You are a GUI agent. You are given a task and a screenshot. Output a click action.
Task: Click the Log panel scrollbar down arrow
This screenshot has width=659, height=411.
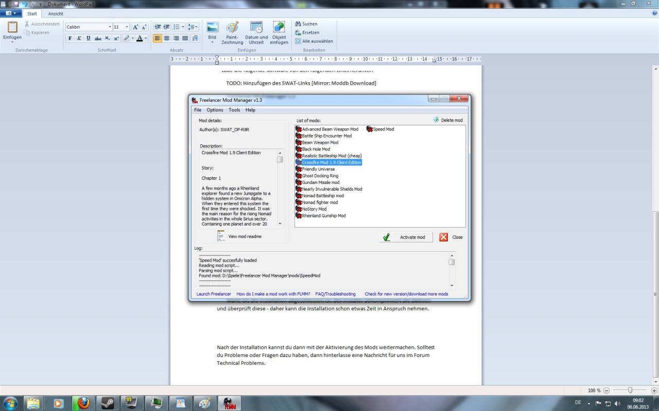coord(452,286)
